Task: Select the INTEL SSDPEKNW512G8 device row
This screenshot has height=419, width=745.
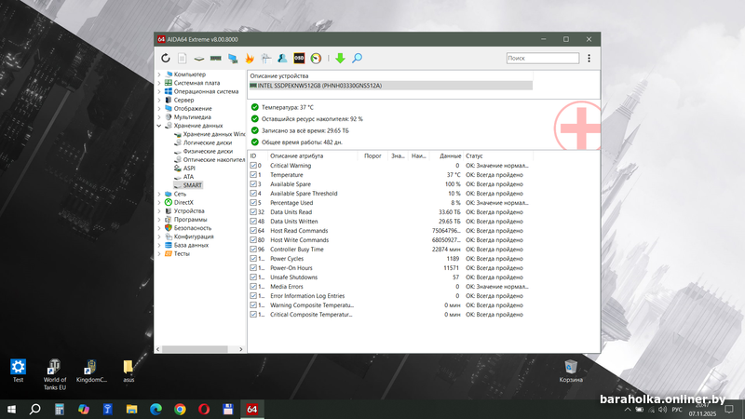Action: [390, 86]
